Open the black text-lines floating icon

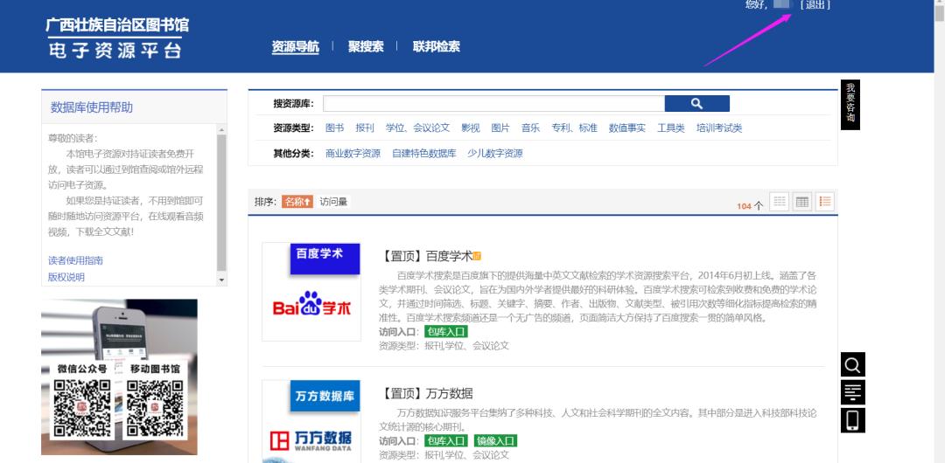[853, 392]
